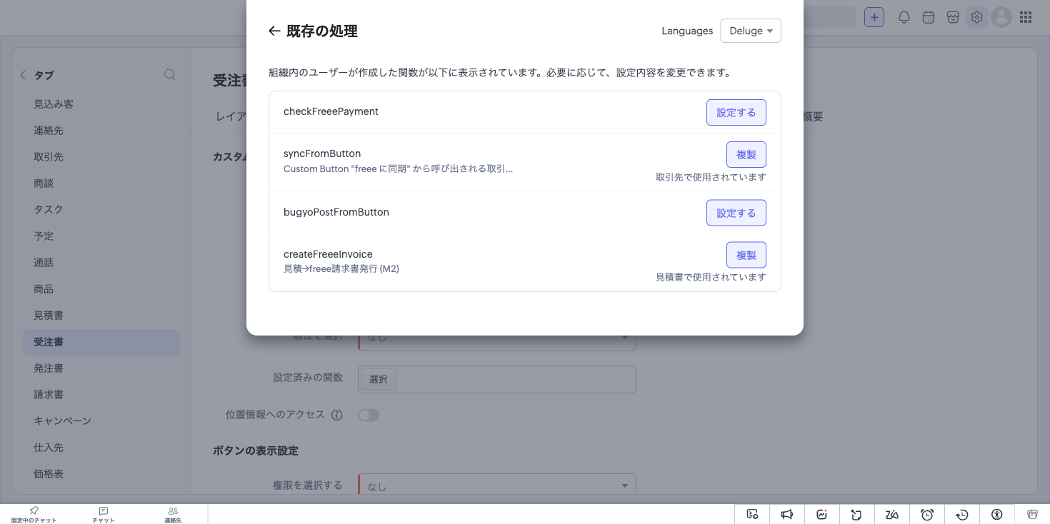Viewport: 1050px width, 524px height.
Task: Select the bugyoPostFromButton function name
Action: 336,212
